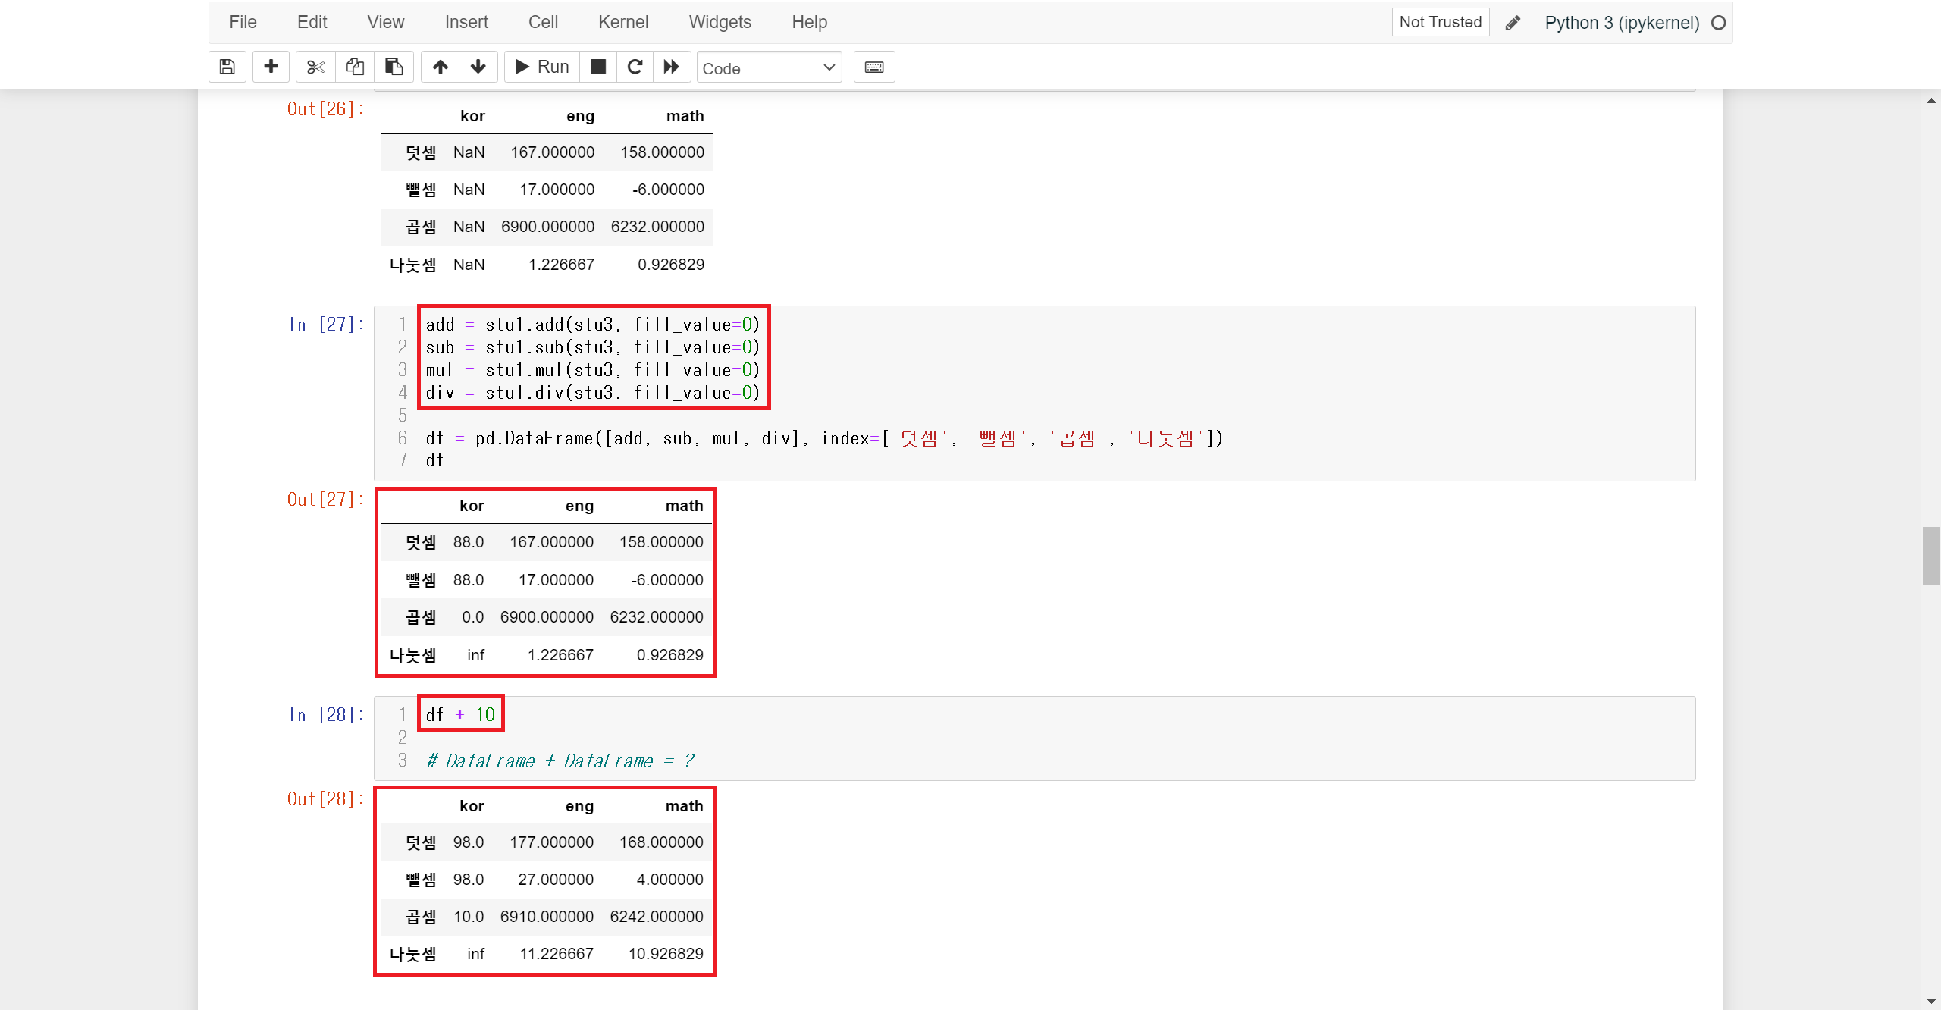Click the pencil edit icon near kernel name

1513,23
